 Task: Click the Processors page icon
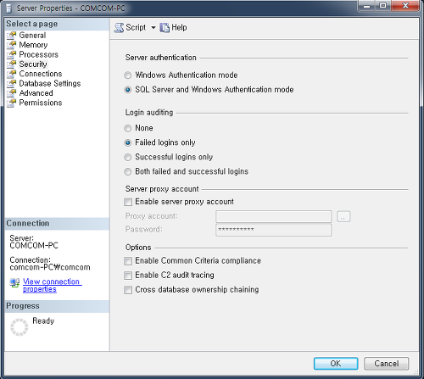pos(12,54)
